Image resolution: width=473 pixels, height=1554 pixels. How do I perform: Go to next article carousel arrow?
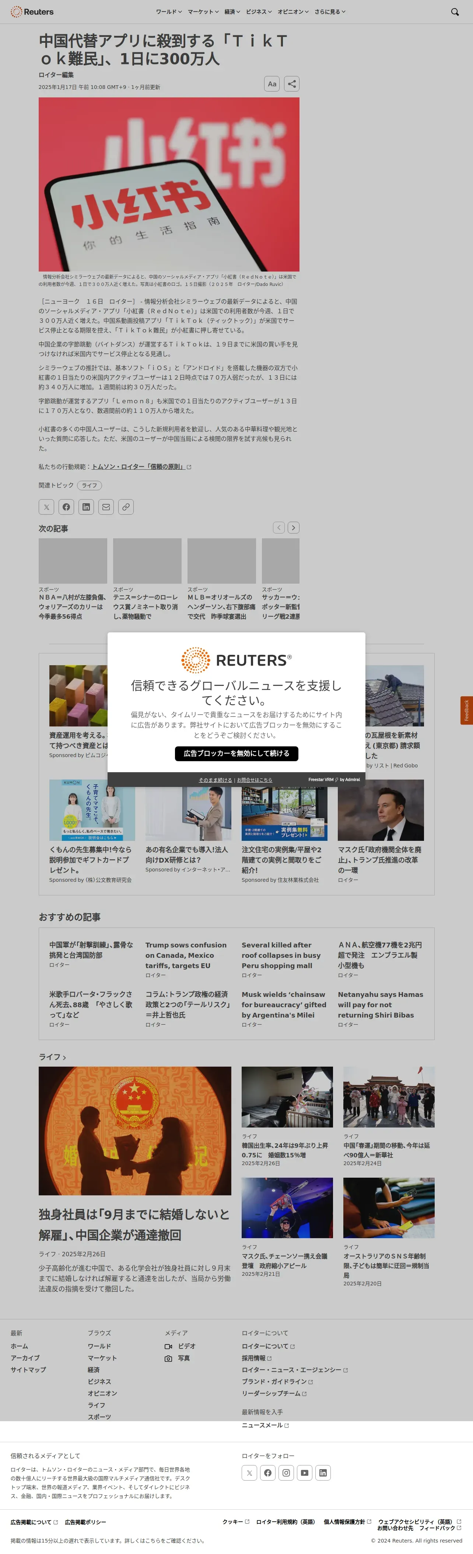tap(294, 527)
